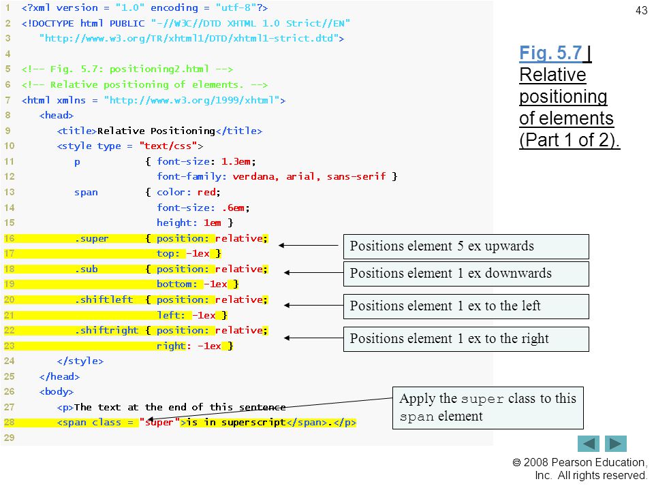654x490 pixels.
Task: Click 'left: -1ex' on line 21
Action: point(186,315)
